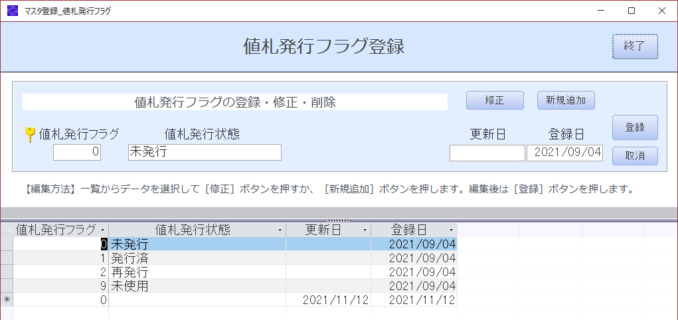The width and height of the screenshot is (678, 320).
Task: Click the select-all corner of the datasheet
Action: [x=7, y=230]
